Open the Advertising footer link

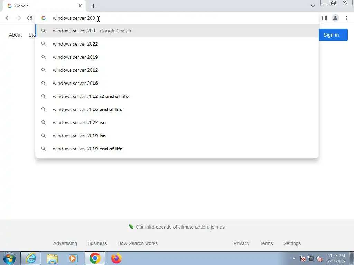pos(65,243)
